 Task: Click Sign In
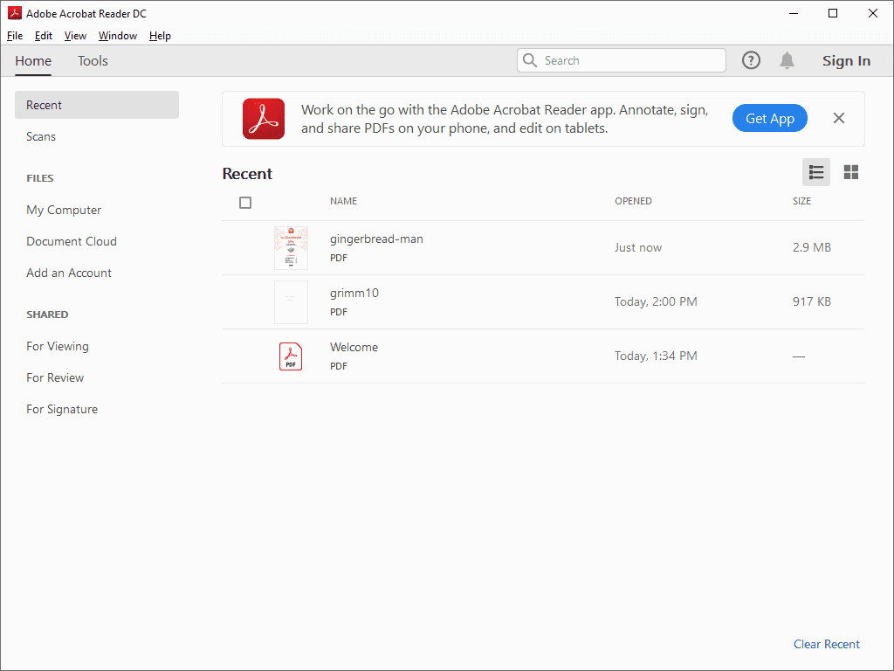(x=846, y=61)
